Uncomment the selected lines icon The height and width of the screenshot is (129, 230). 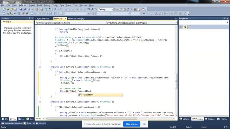click(50, 9)
